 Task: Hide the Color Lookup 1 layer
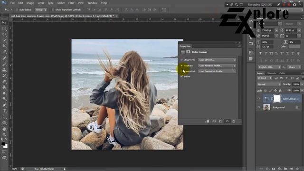click(x=259, y=99)
